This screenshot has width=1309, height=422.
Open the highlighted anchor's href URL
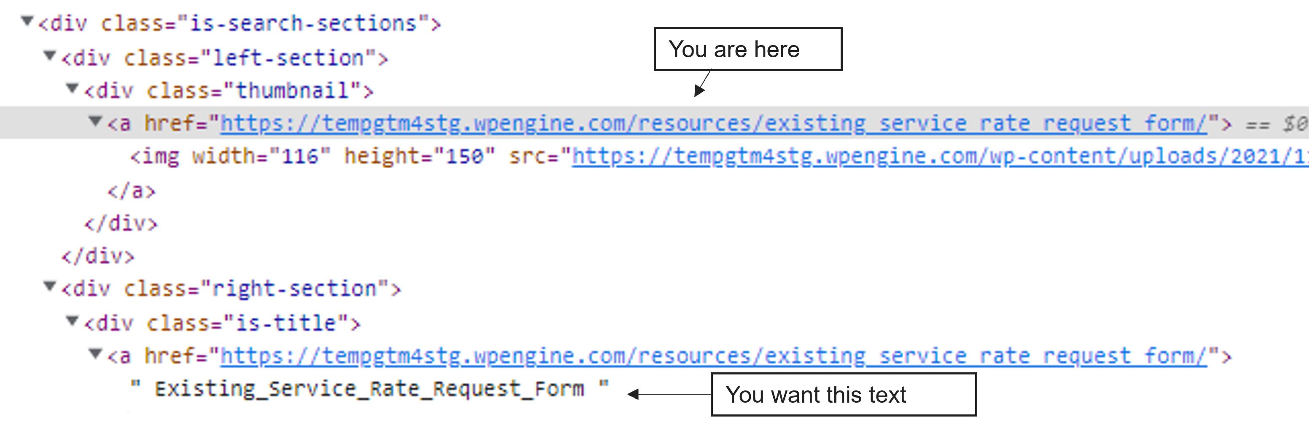pos(713,123)
